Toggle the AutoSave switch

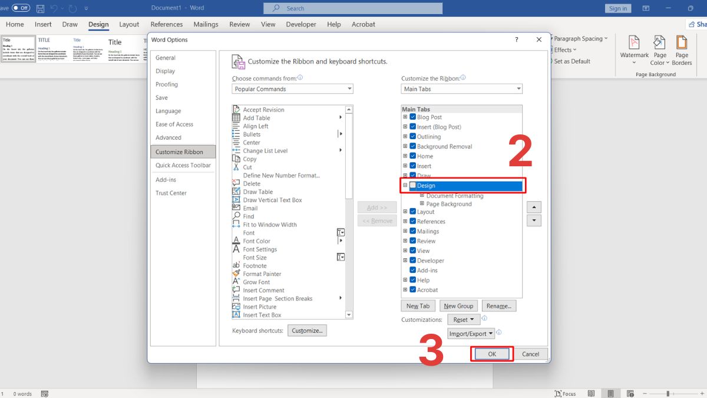(21, 8)
